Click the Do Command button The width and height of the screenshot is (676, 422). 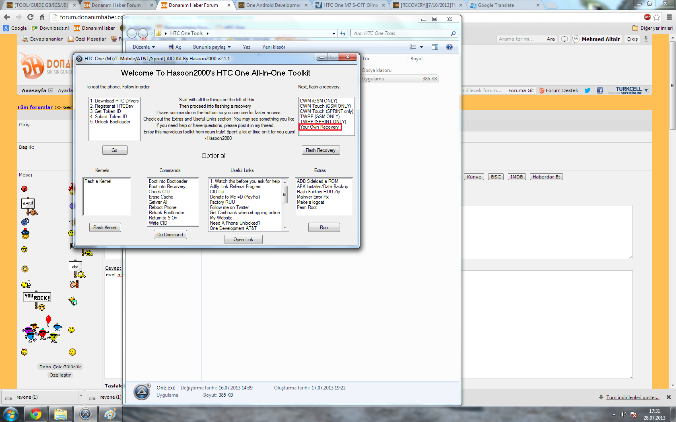tap(170, 235)
